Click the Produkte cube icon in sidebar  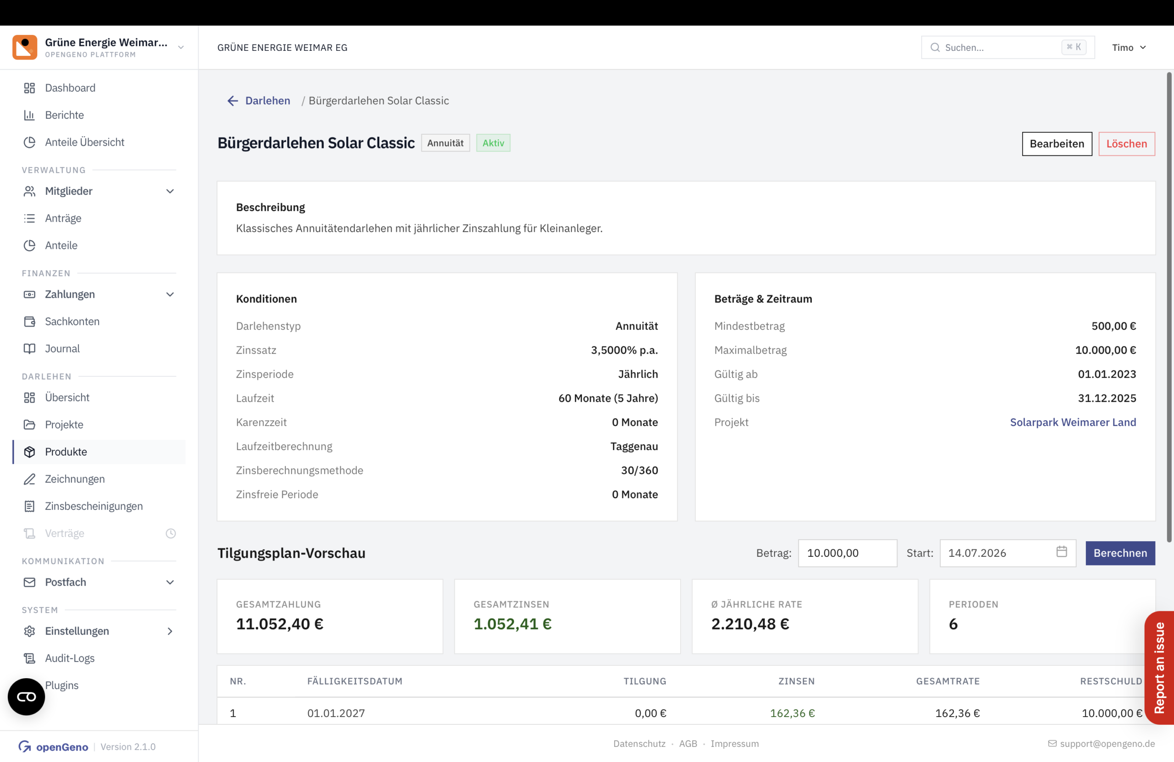click(x=30, y=452)
